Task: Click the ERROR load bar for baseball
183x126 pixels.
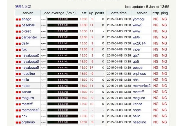Action: 63,25
